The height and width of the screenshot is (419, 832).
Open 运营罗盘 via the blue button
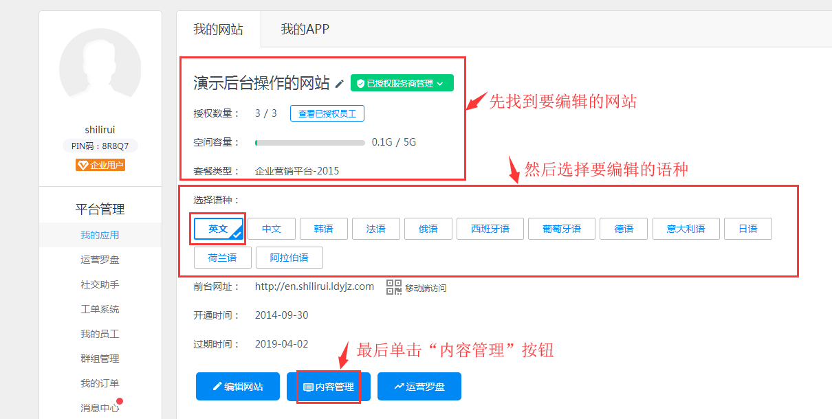click(x=419, y=387)
